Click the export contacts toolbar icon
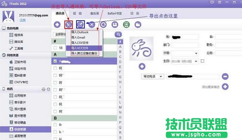 click(x=80, y=25)
